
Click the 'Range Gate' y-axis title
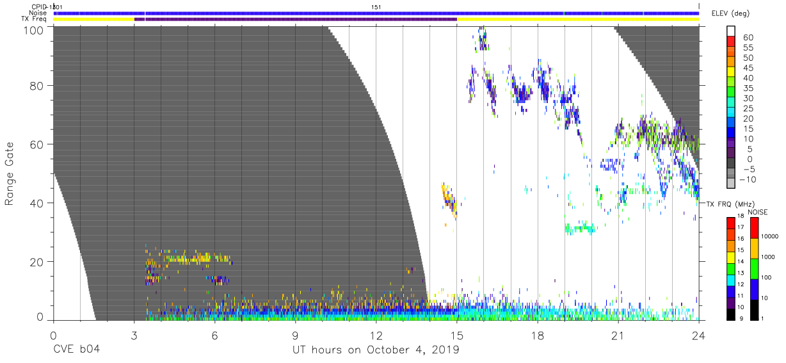tap(10, 173)
